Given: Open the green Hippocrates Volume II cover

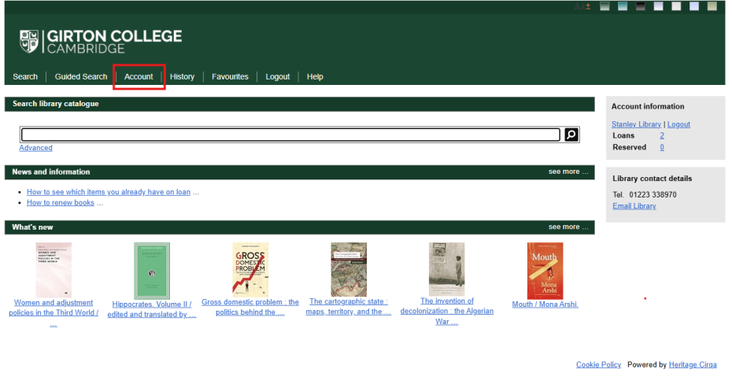Looking at the screenshot, I should point(152,270).
